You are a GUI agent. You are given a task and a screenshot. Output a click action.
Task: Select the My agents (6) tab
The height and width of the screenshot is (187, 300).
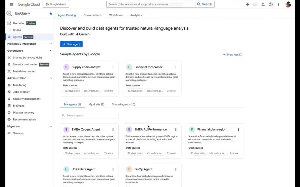click(72, 104)
